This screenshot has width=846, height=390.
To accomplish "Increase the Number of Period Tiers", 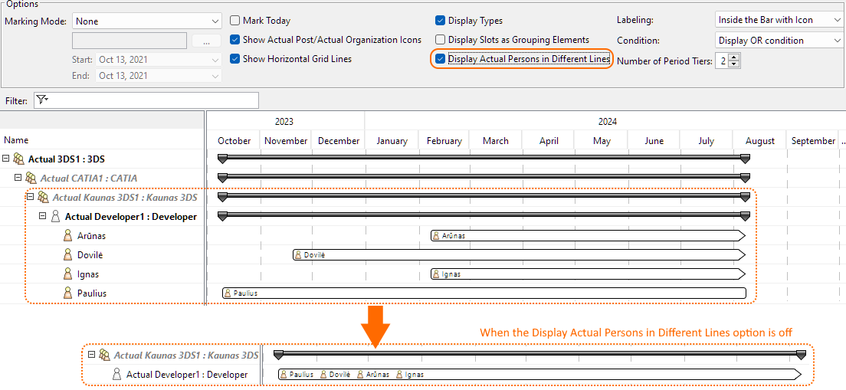I will 734,57.
